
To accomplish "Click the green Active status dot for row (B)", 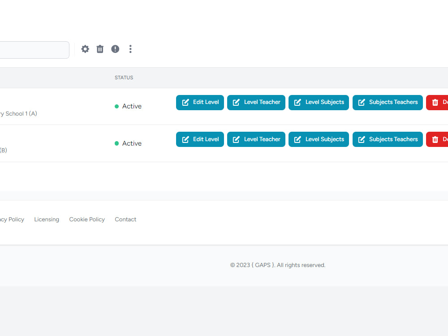I will coord(116,143).
